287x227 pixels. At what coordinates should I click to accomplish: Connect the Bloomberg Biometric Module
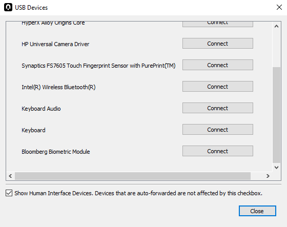point(218,151)
